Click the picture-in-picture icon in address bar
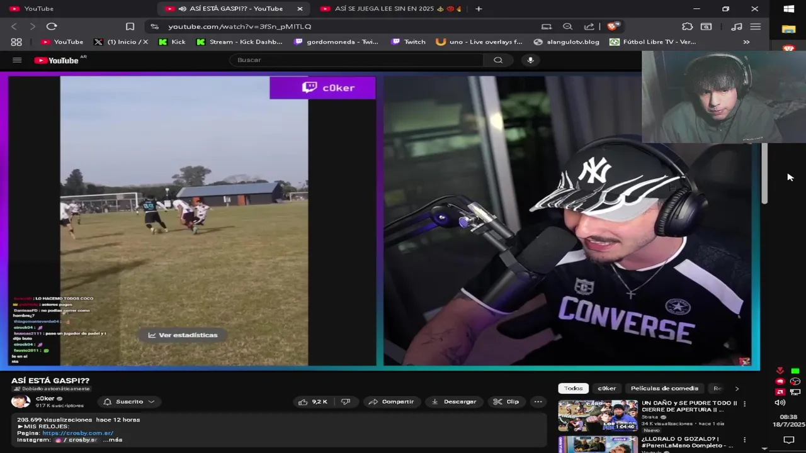The height and width of the screenshot is (453, 806). click(x=547, y=26)
